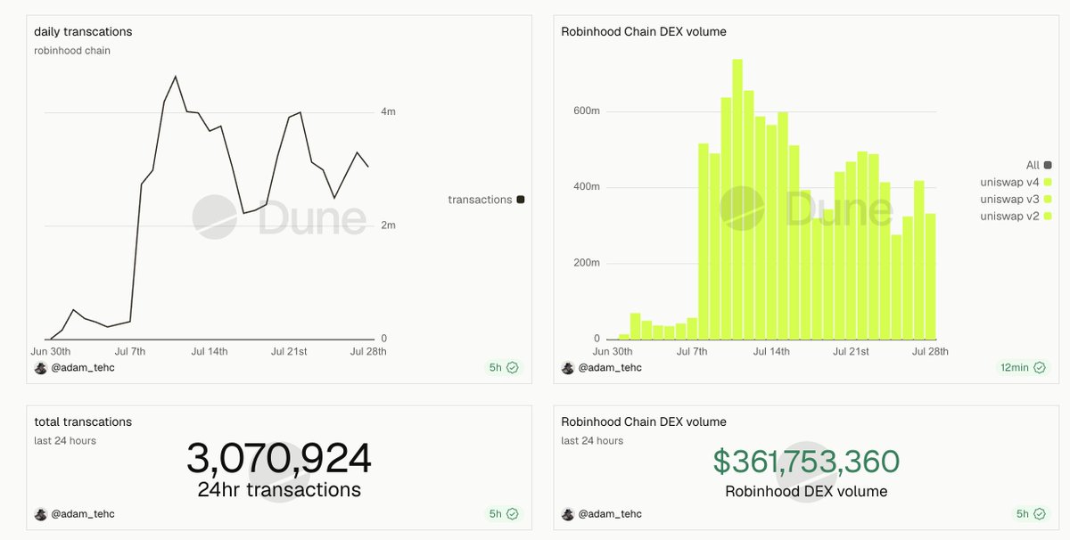Click the avatar beside @adam_tehc under the DEX volume bar chart
Viewport: 1070px width, 540px height.
point(568,368)
